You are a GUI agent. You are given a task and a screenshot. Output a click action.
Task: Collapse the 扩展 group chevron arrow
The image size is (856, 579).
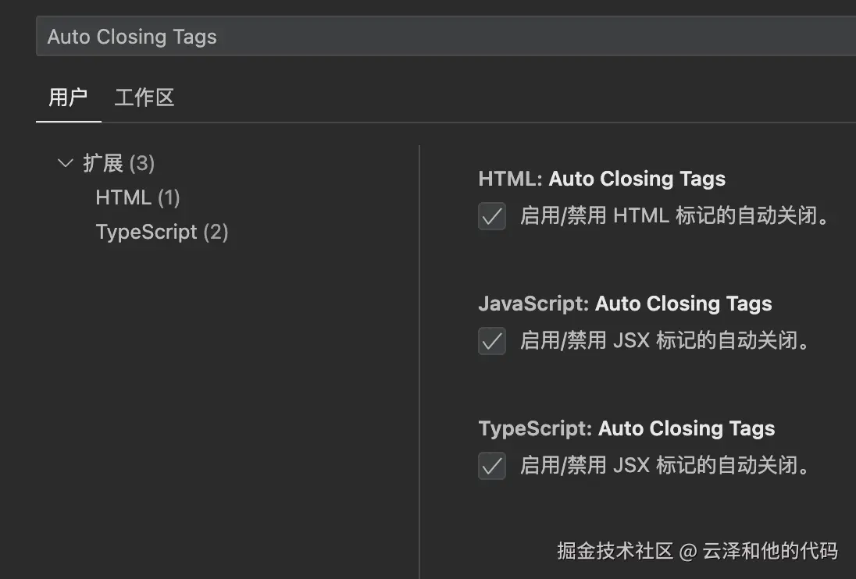(66, 163)
